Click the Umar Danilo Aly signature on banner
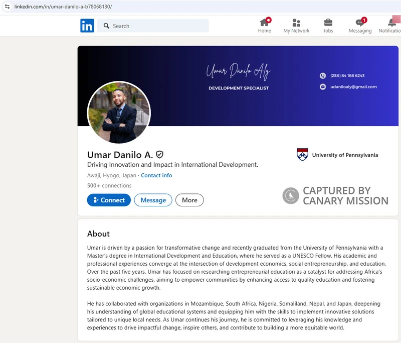The width and height of the screenshot is (401, 343). point(239,71)
